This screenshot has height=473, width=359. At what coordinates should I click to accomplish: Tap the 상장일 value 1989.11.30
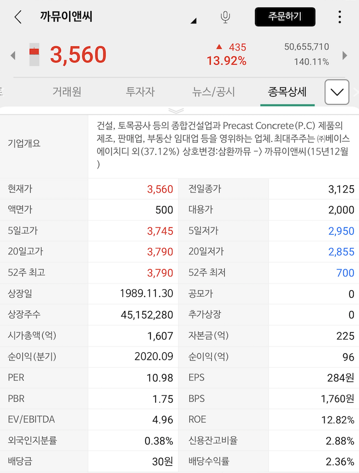point(146,293)
